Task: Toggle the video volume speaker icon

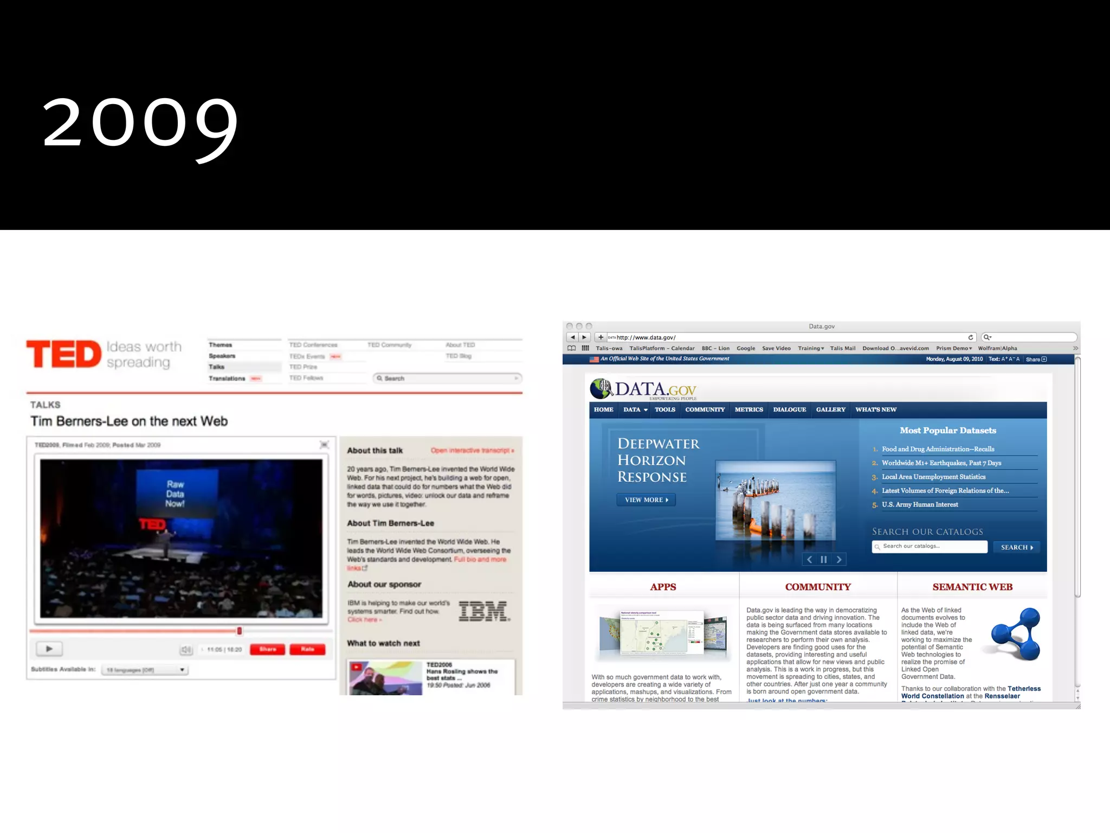Action: point(186,649)
